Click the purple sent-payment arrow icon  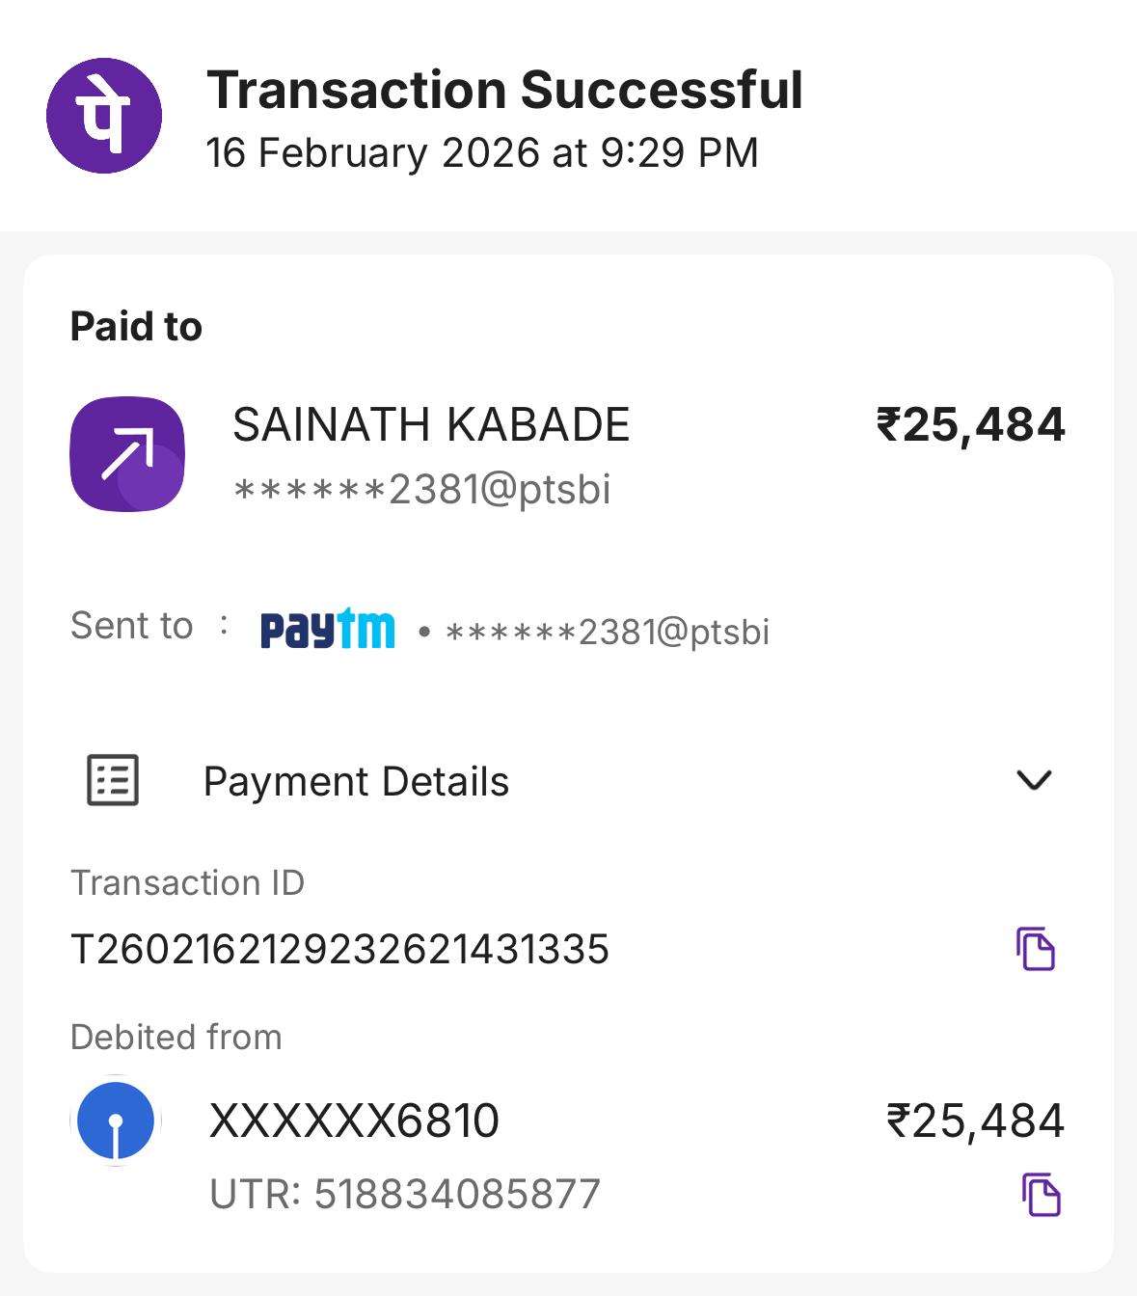pyautogui.click(x=127, y=454)
